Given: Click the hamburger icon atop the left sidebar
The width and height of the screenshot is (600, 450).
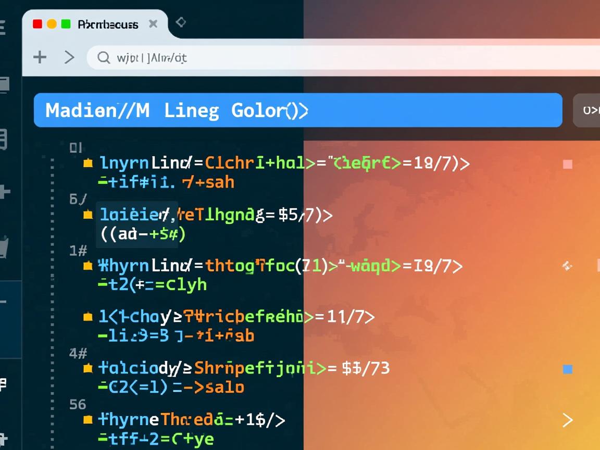Looking at the screenshot, I should 3,27.
